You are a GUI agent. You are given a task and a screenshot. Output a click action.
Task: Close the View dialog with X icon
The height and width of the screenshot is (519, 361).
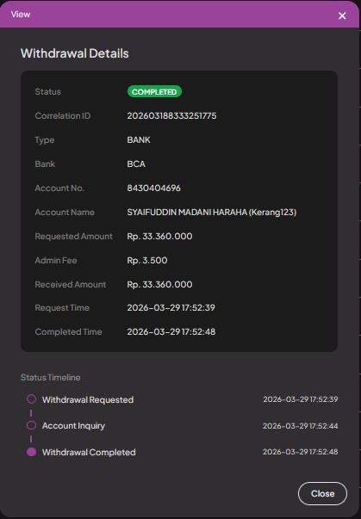point(342,15)
